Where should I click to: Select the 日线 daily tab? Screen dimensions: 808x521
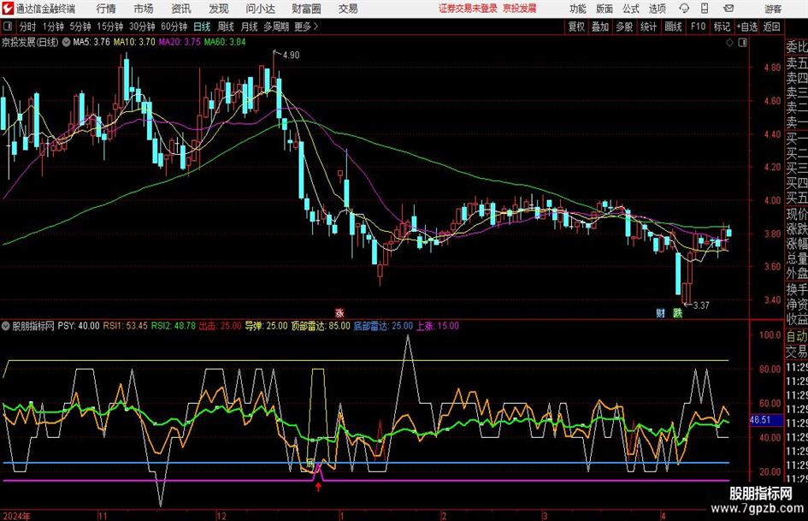202,27
